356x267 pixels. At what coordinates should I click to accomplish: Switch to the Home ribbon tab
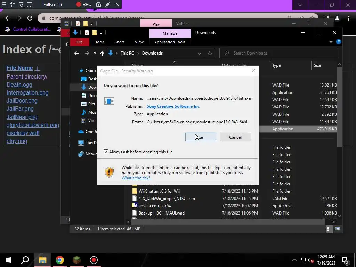point(99,42)
